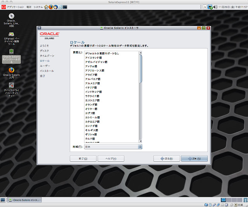Open the アプリケーション menu
Screen dimensions: 248x207
coord(15,7)
